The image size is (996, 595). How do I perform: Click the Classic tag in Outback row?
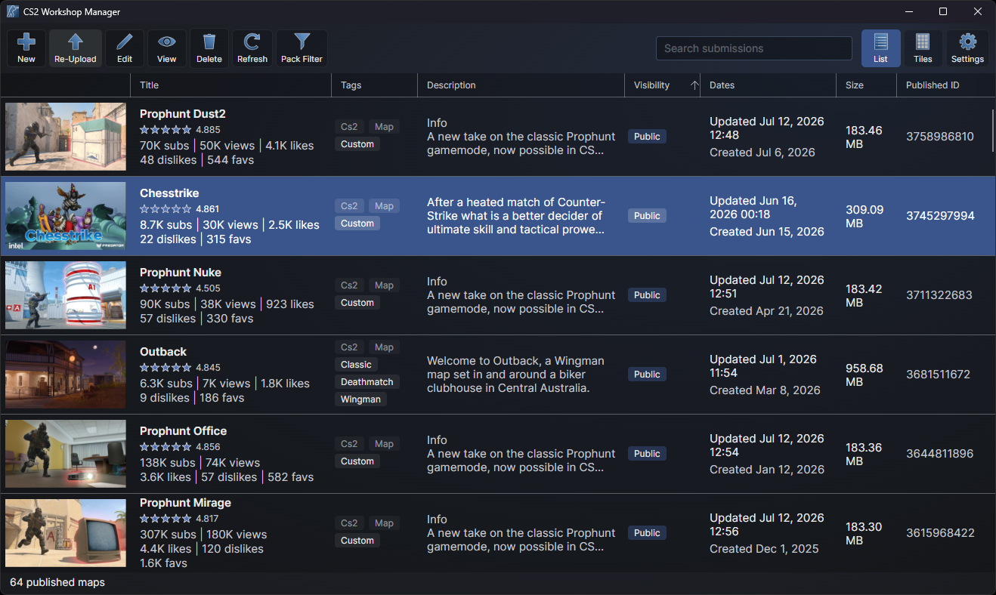point(356,365)
